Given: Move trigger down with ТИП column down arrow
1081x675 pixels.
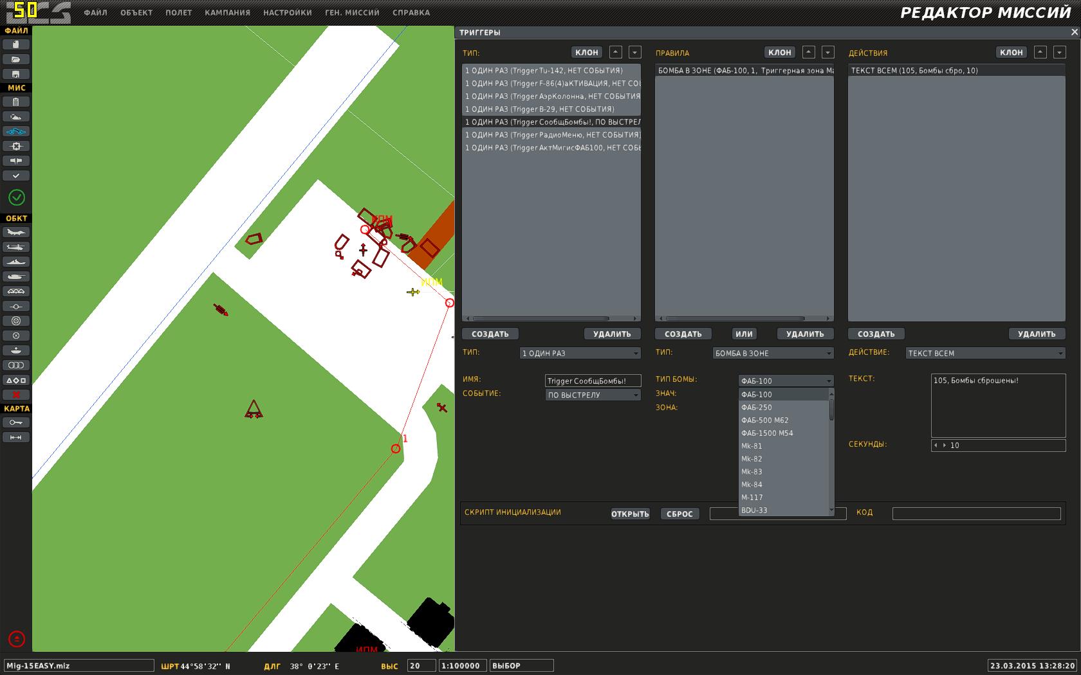Looking at the screenshot, I should point(635,52).
